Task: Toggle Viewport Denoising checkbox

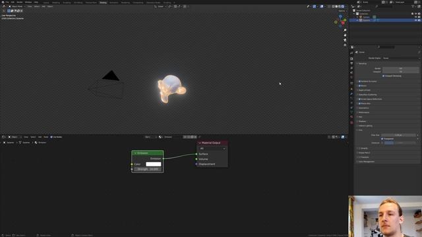Action: click(x=384, y=76)
